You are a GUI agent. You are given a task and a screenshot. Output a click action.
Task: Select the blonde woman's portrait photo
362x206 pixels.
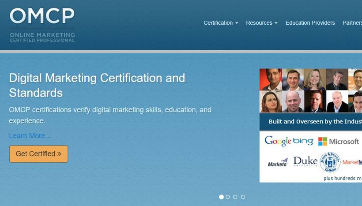point(315,79)
